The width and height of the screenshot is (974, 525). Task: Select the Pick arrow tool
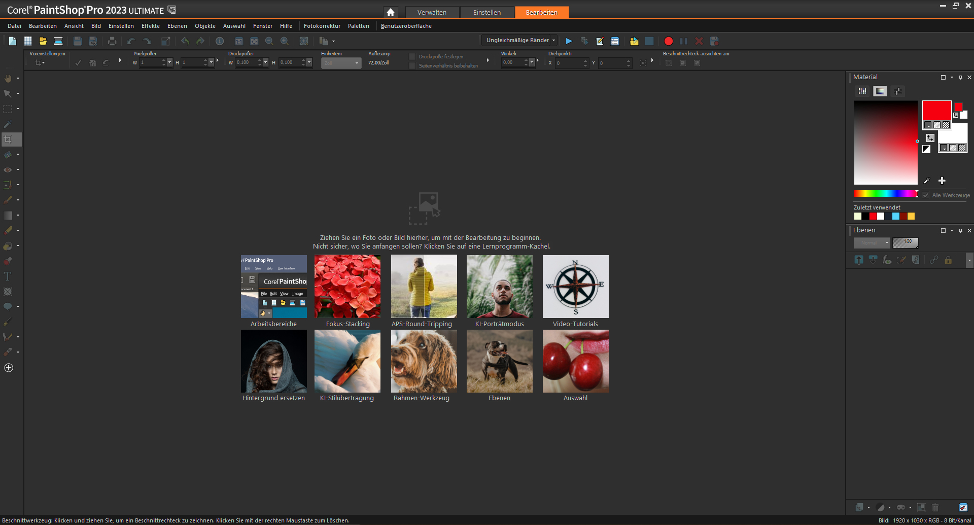click(x=8, y=94)
